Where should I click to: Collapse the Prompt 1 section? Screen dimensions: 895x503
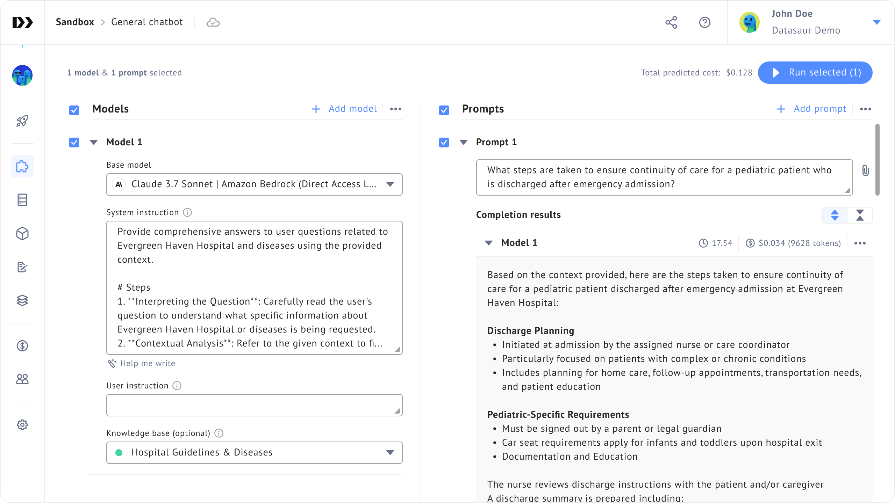pos(464,142)
